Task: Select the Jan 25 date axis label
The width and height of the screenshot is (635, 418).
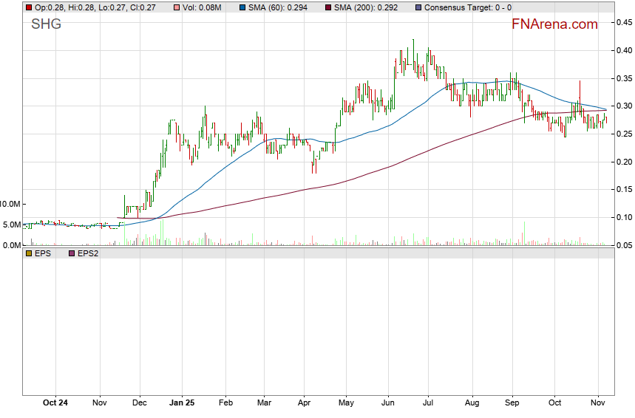Action: coord(181,403)
